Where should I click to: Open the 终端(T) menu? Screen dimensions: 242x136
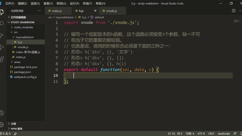click(x=87, y=3)
